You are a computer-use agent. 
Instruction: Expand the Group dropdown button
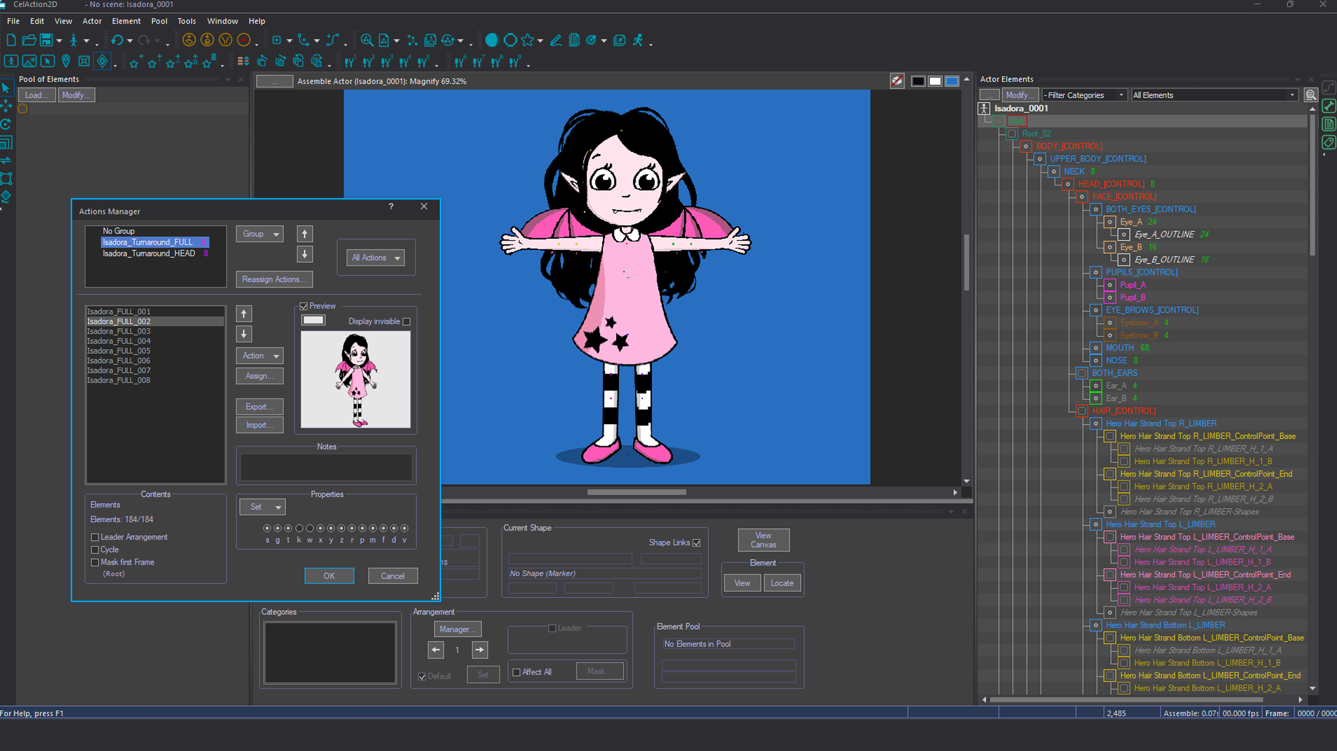tap(259, 234)
